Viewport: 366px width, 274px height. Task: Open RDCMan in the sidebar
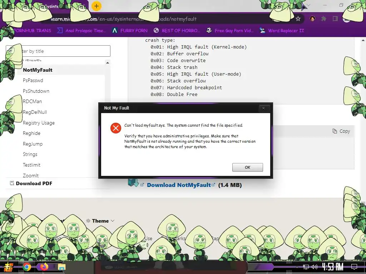pyautogui.click(x=32, y=101)
